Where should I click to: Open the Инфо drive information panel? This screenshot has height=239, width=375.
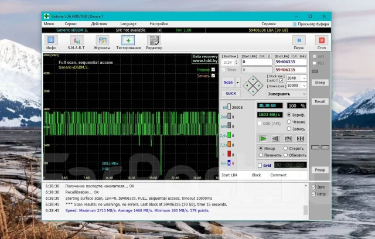click(x=51, y=42)
